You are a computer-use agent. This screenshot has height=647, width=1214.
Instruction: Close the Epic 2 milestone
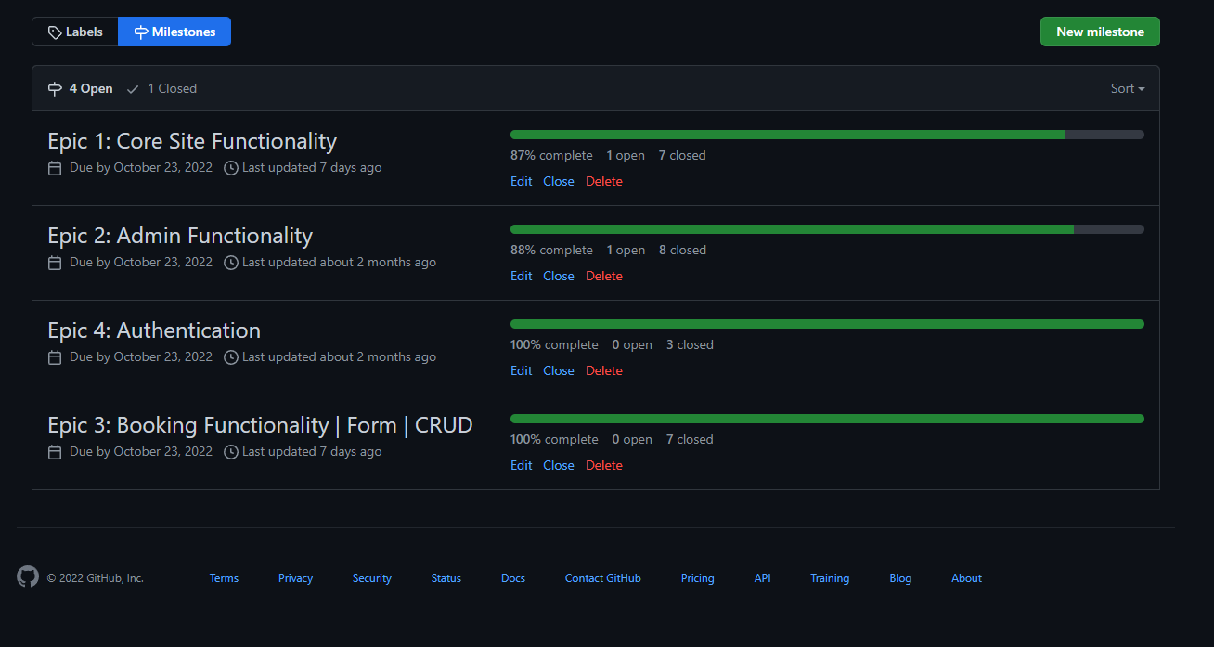559,276
